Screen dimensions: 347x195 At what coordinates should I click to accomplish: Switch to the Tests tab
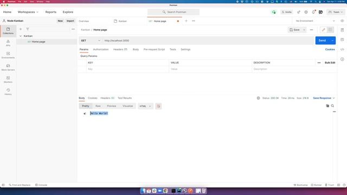point(172,49)
